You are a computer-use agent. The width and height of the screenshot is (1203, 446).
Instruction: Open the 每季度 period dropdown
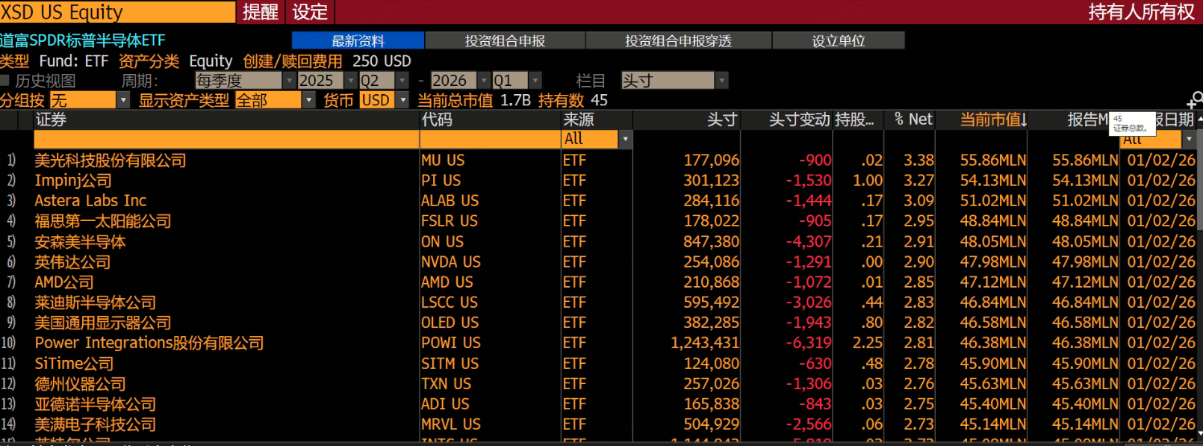288,80
